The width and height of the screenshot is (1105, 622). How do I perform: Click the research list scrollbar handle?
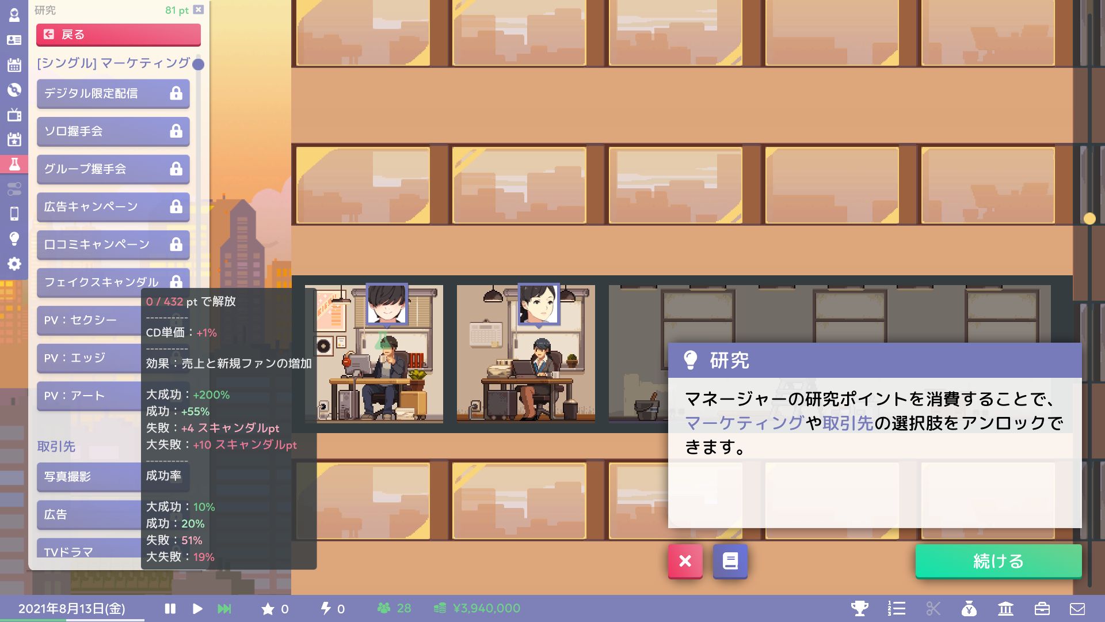coord(199,65)
